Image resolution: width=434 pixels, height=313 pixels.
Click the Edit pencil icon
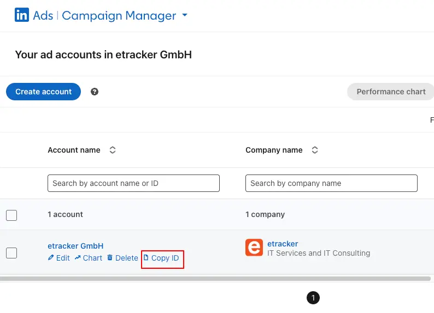pos(51,258)
